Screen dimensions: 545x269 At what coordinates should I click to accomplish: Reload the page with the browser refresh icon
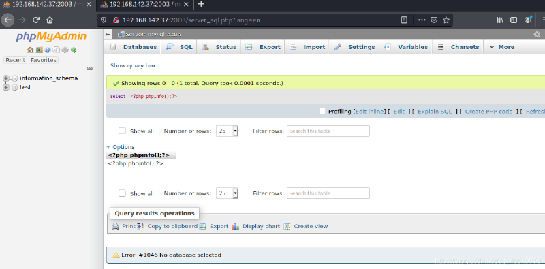pos(36,20)
